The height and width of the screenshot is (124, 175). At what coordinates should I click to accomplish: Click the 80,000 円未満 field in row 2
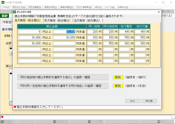[x=64, y=38]
